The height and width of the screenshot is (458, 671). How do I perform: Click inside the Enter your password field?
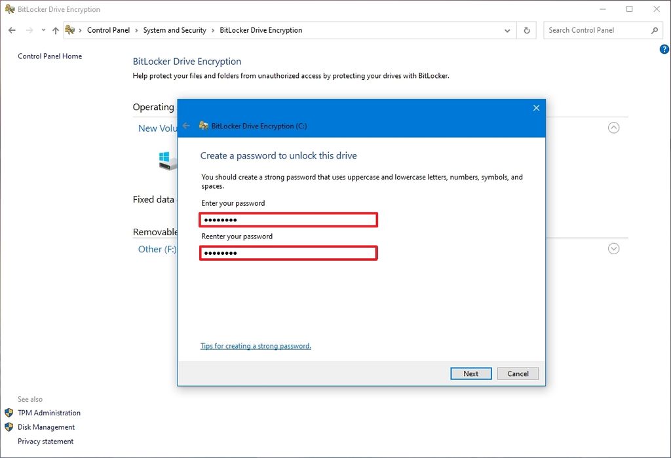[288, 219]
